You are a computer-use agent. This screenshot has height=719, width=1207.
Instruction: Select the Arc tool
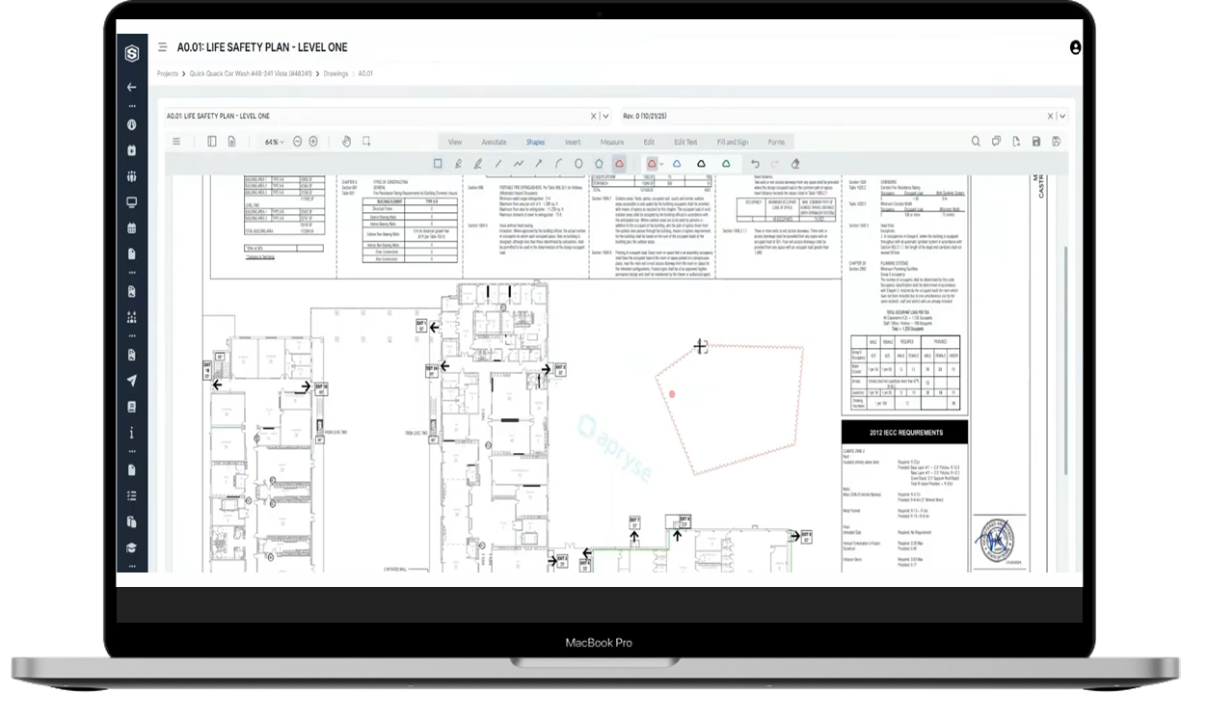pyautogui.click(x=559, y=164)
